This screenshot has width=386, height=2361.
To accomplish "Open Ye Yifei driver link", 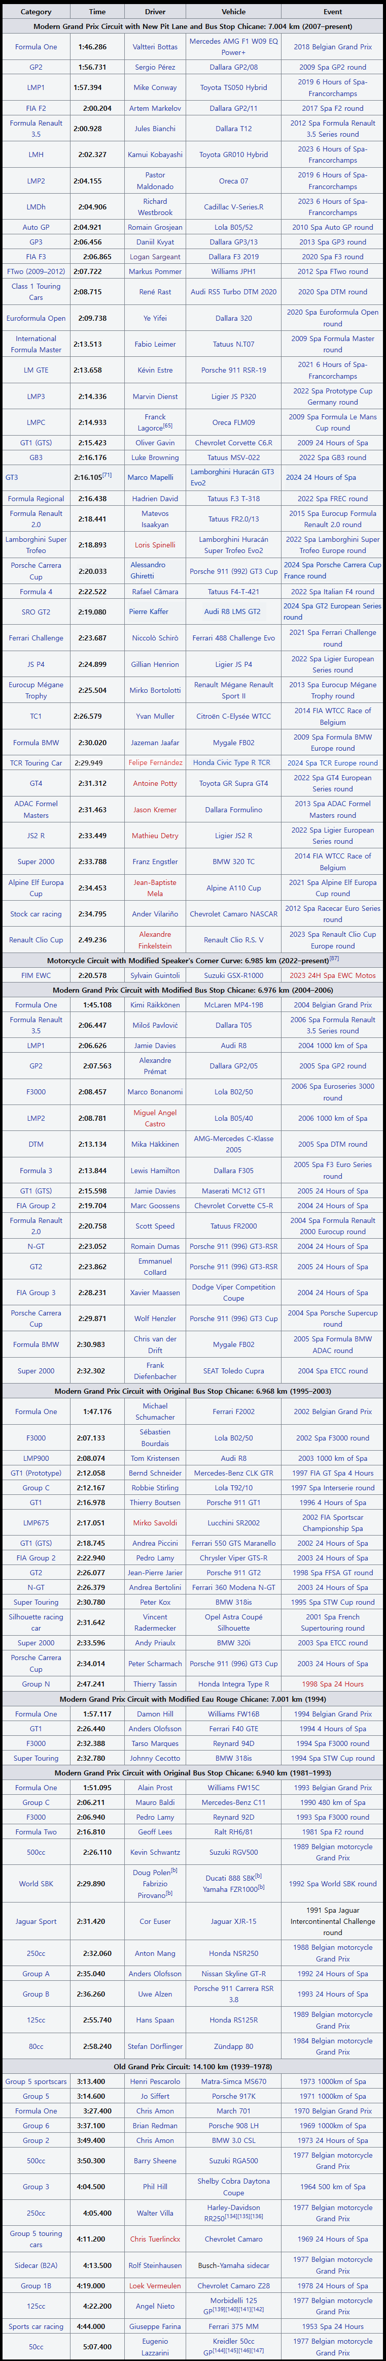I will 156,318.
